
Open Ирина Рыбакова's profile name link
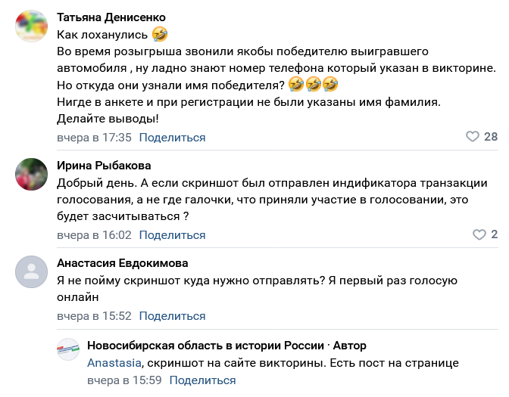104,166
